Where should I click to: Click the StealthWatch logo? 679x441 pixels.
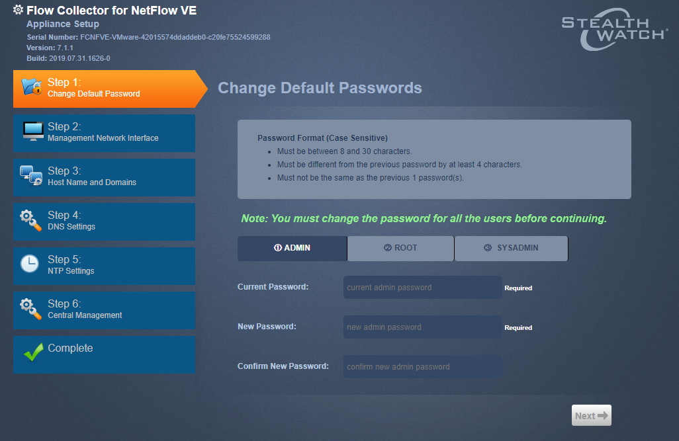613,30
